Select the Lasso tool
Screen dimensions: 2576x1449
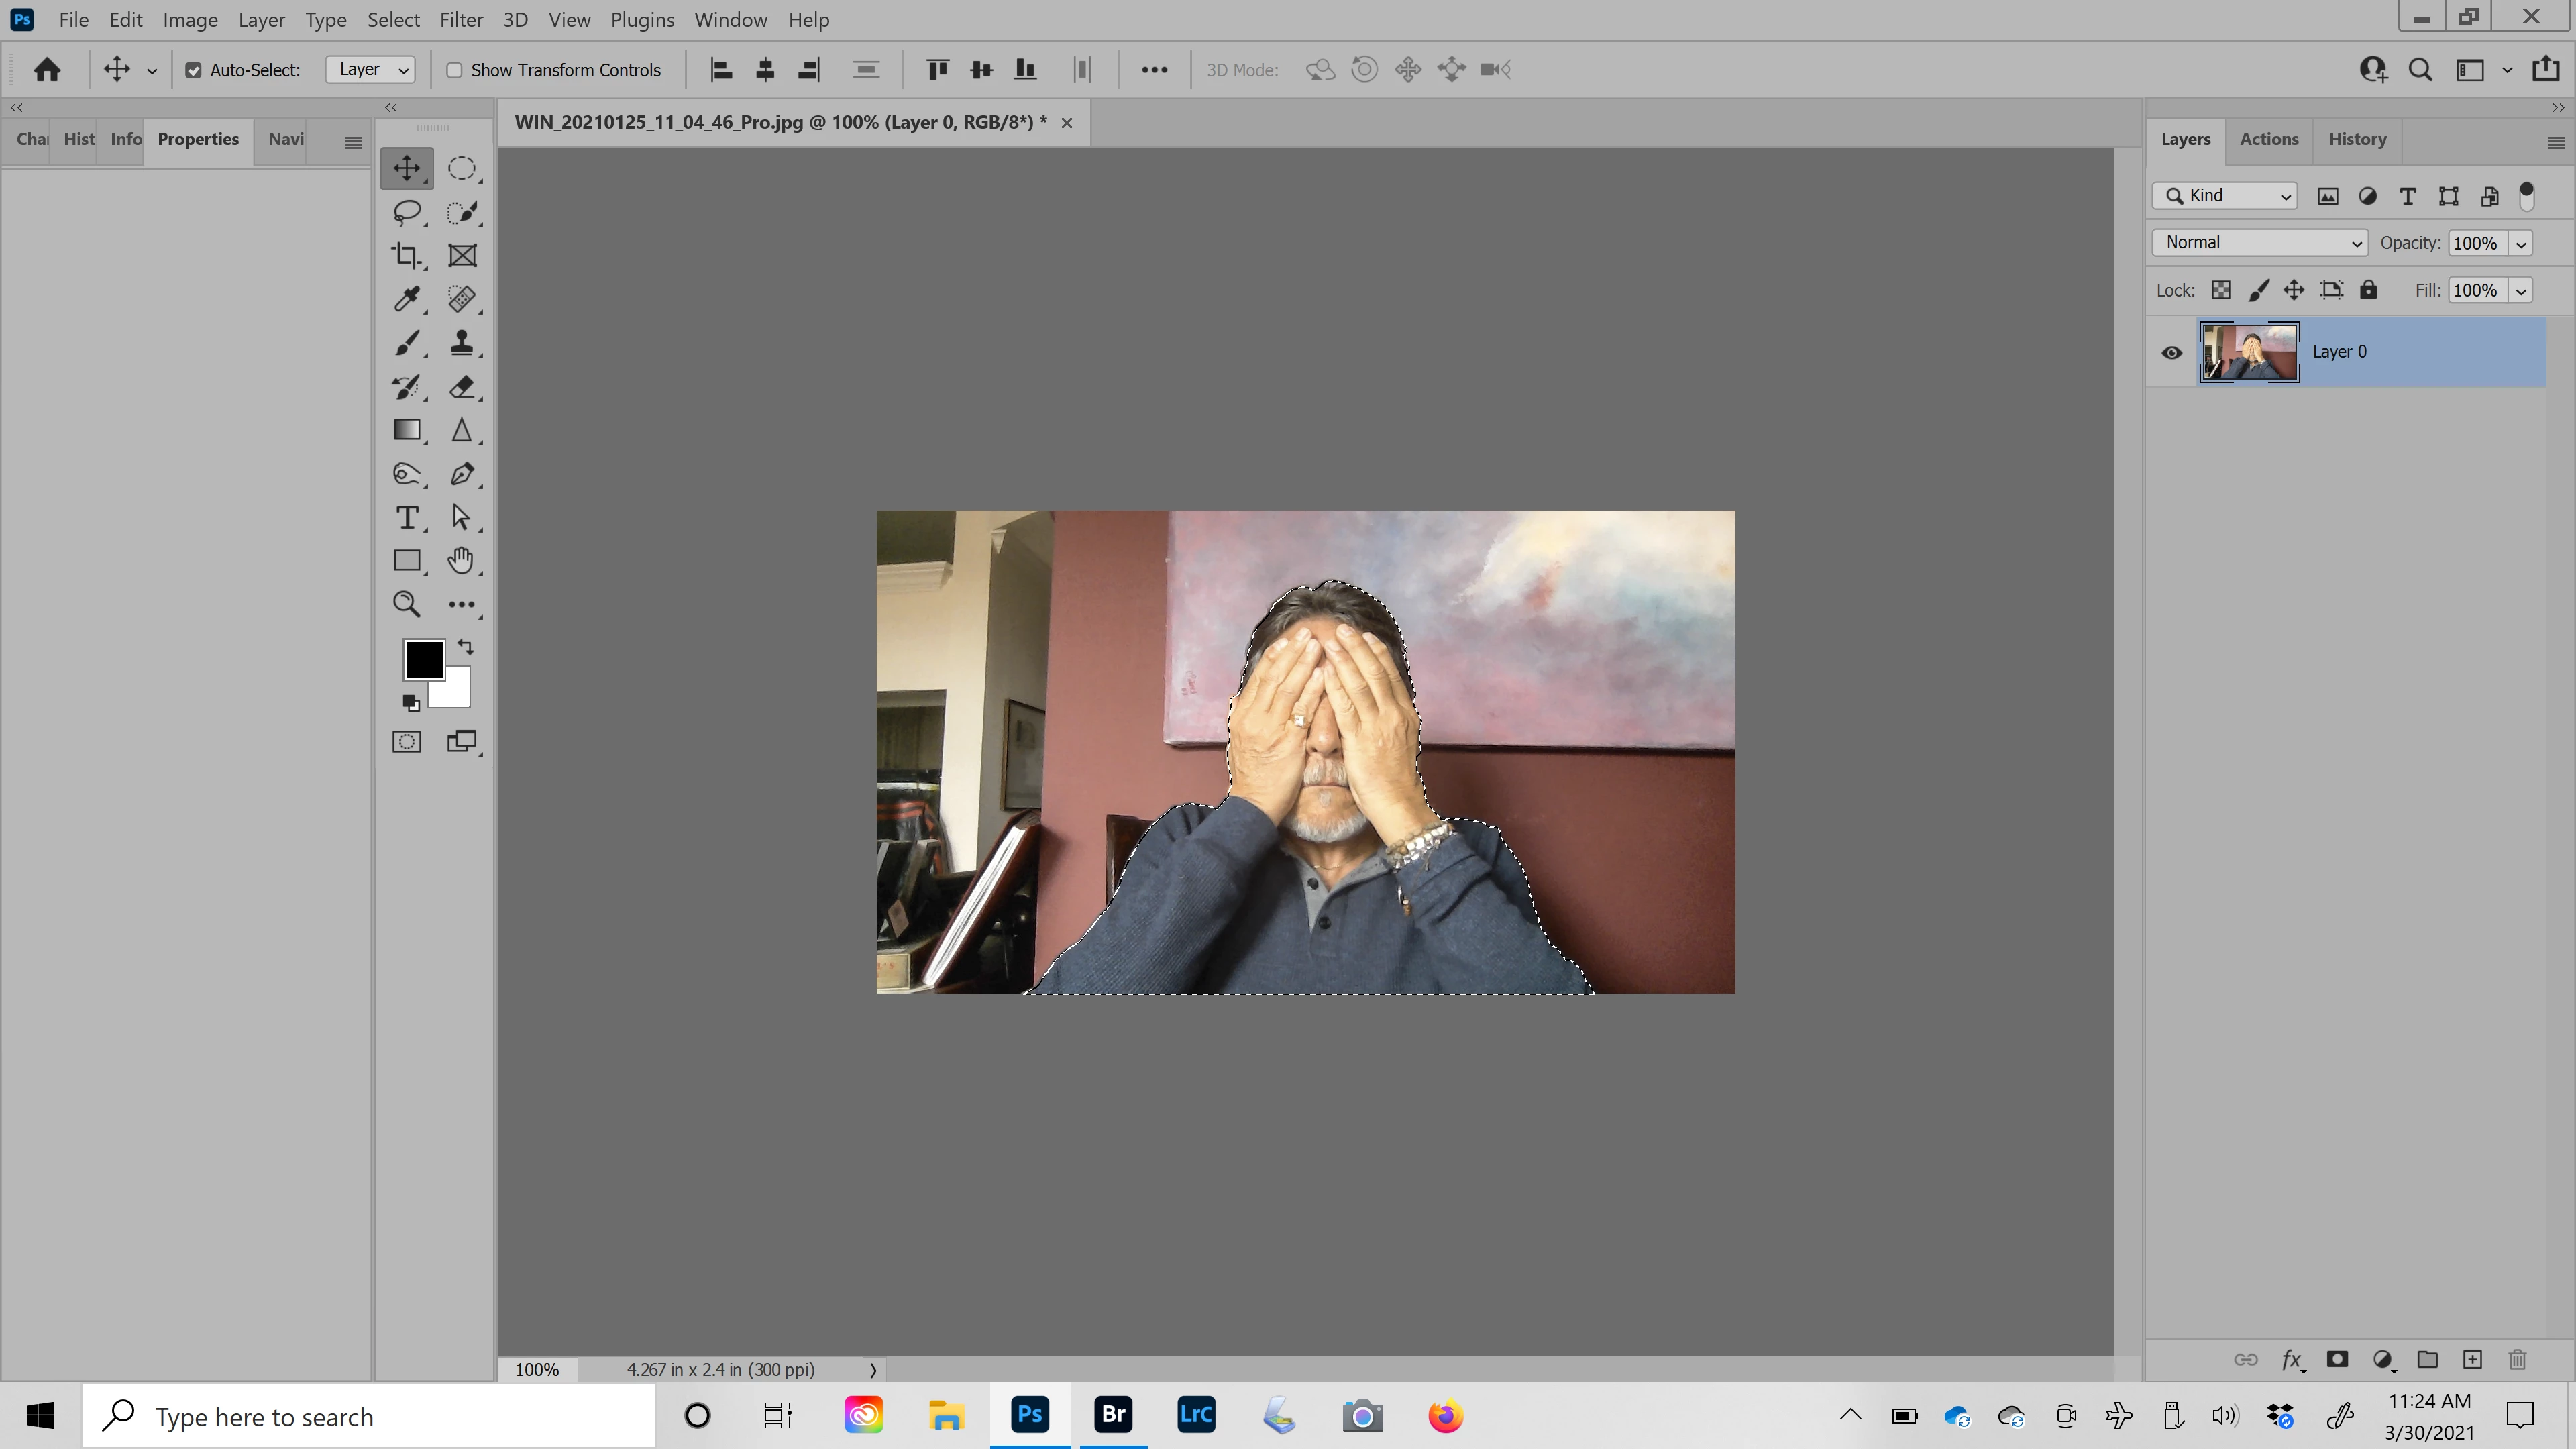(406, 212)
